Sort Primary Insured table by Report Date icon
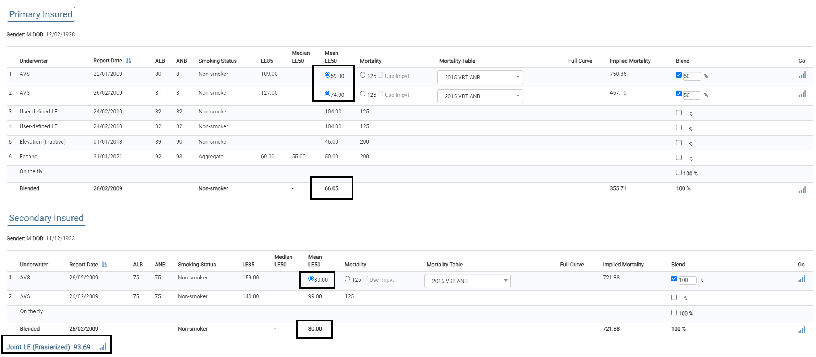Image resolution: width=816 pixels, height=357 pixels. 128,61
